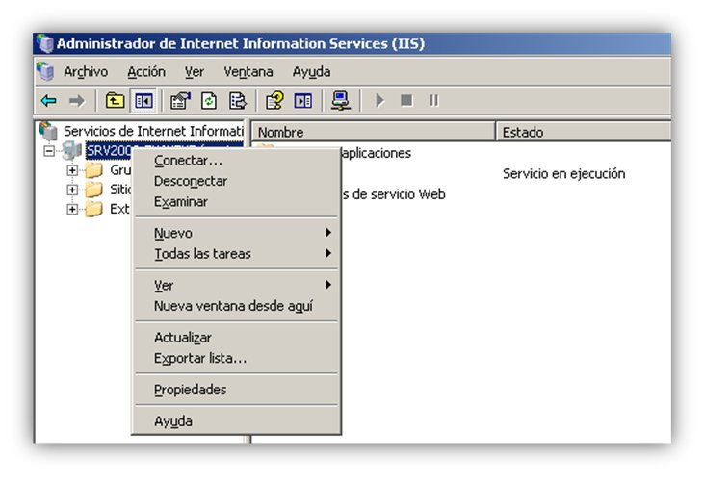The width and height of the screenshot is (704, 481).
Task: Select the row ending 'de servicio Web'
Action: pos(393,194)
